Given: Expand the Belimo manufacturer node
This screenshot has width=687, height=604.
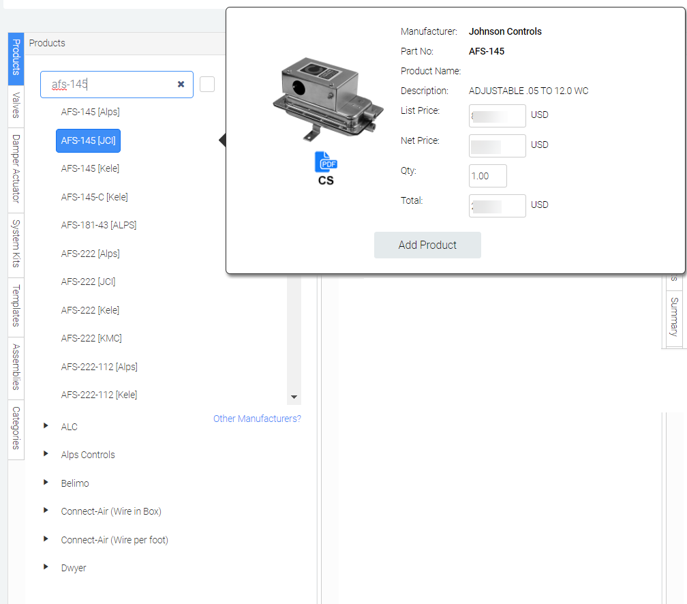Looking at the screenshot, I should [x=46, y=482].
